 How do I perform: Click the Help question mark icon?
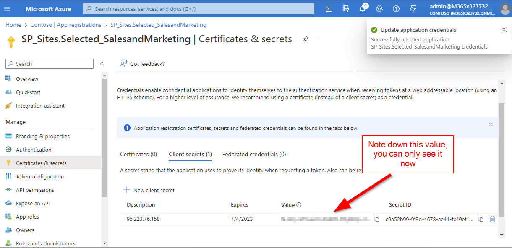396,9
